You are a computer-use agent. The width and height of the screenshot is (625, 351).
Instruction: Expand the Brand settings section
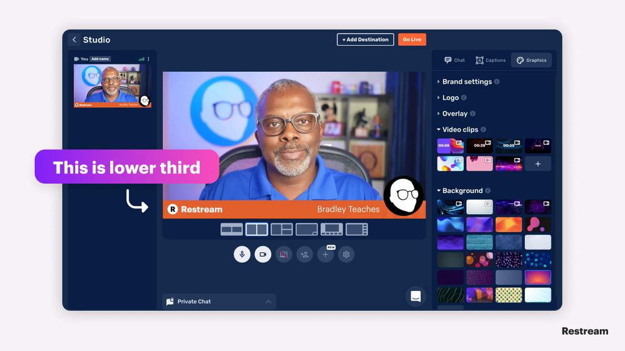click(x=467, y=82)
